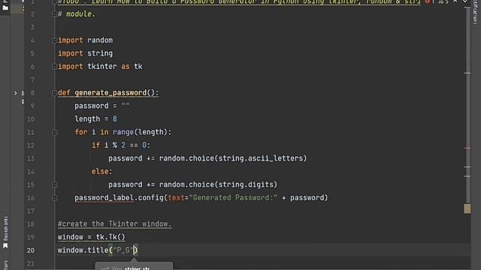Click the 'length = 8' assignment line
This screenshot has width=481, height=270.
click(95, 119)
